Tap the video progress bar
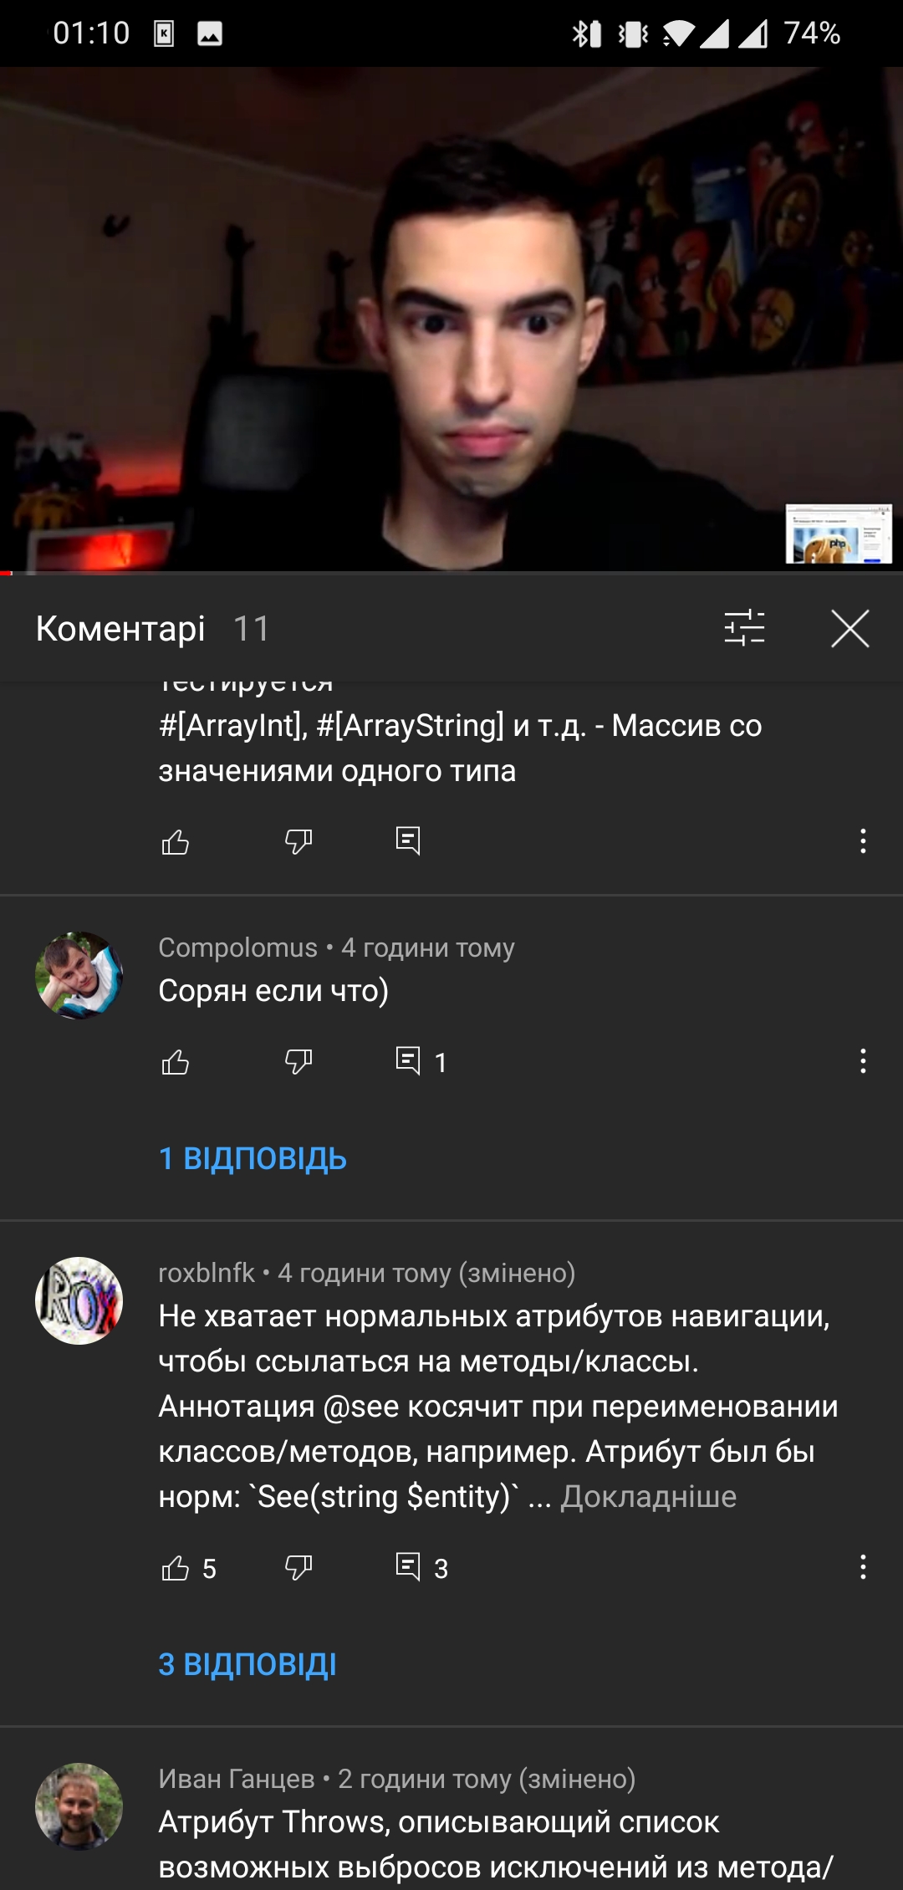The height and width of the screenshot is (1890, 903). click(x=451, y=573)
